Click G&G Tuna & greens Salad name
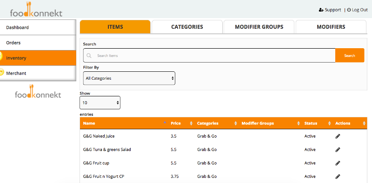The height and width of the screenshot is (183, 372). pyautogui.click(x=107, y=150)
